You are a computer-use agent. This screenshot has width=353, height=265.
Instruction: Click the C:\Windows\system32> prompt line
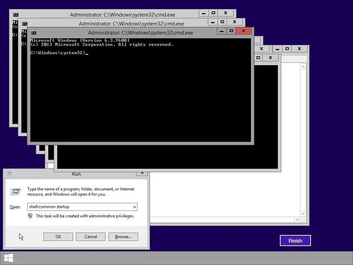click(59, 53)
